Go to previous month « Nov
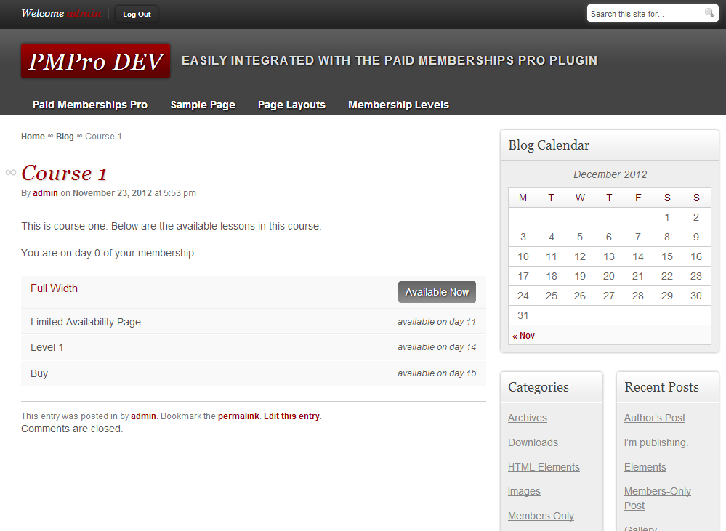 (524, 336)
